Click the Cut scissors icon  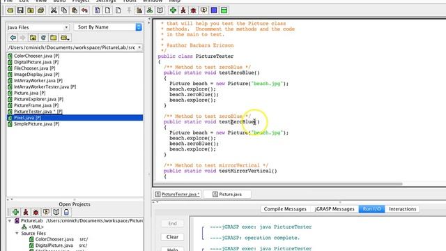click(54, 10)
